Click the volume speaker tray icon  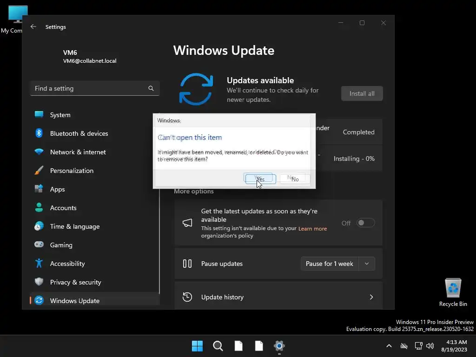point(430,346)
